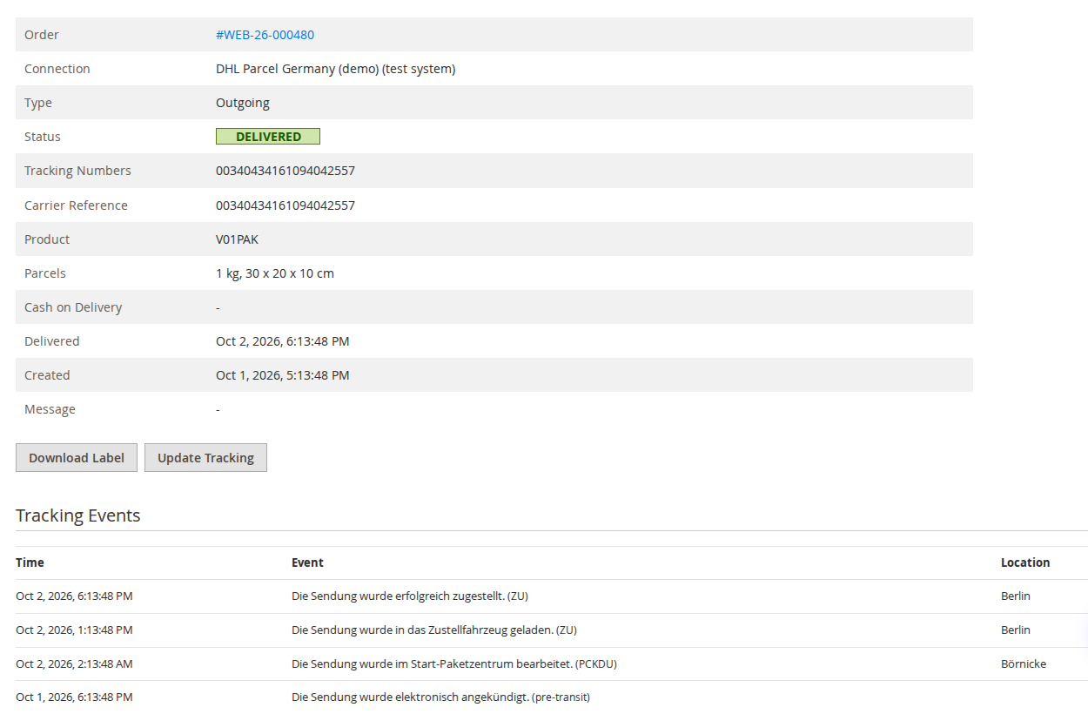Screen dimensions: 1088x714
Task: Click the Order row label
Action: pos(42,35)
